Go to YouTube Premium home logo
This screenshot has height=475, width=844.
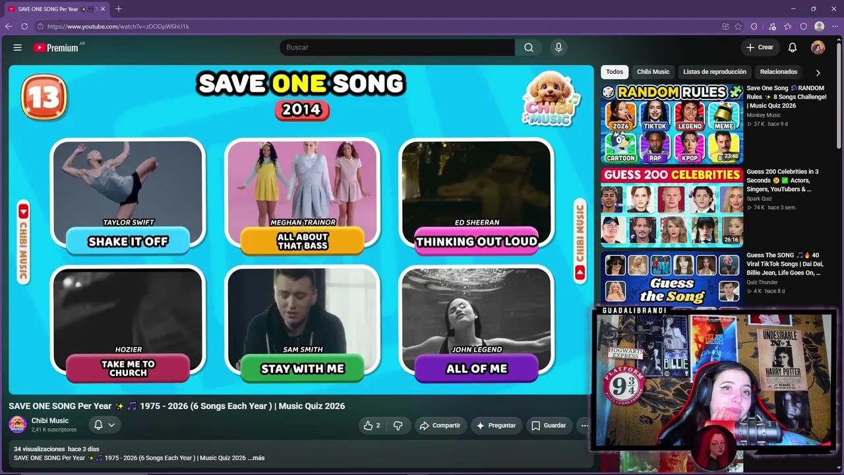click(56, 47)
